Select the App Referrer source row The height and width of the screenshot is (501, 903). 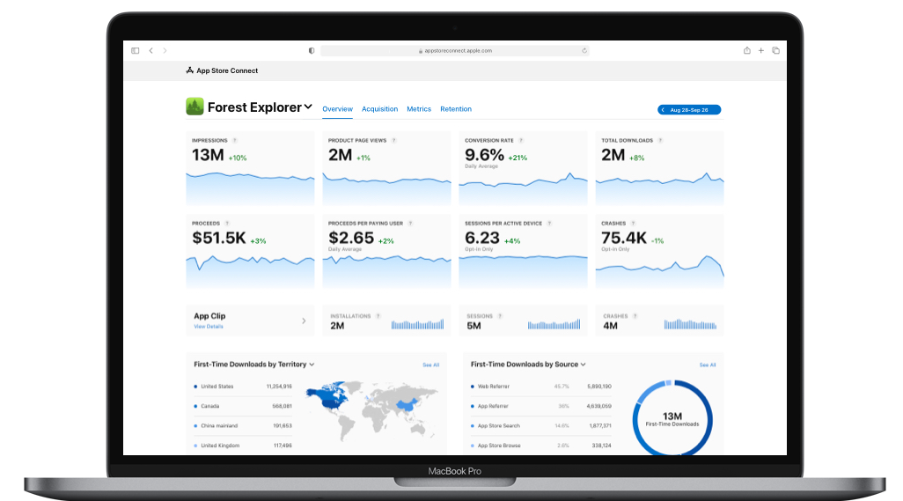pos(540,406)
